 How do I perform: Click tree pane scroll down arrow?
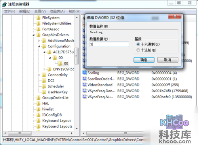(x=77, y=128)
